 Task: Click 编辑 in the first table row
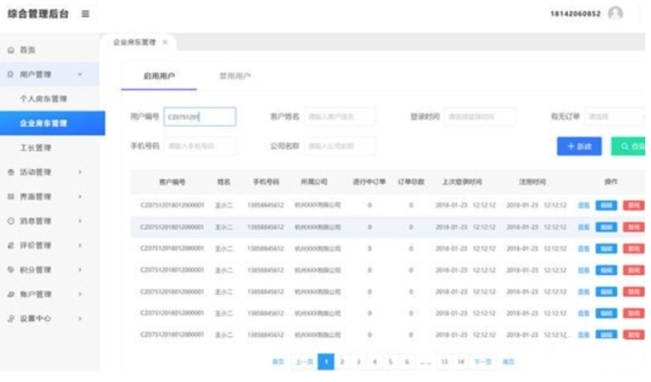(x=606, y=204)
